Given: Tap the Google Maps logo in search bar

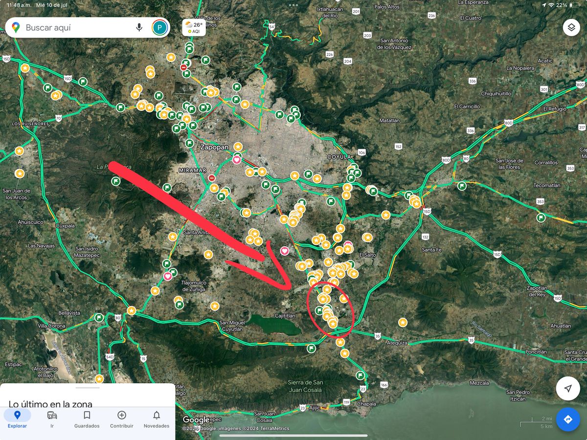Looking at the screenshot, I should tap(16, 28).
